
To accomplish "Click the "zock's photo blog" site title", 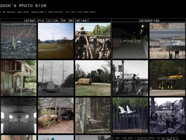I will [x=23, y=6].
